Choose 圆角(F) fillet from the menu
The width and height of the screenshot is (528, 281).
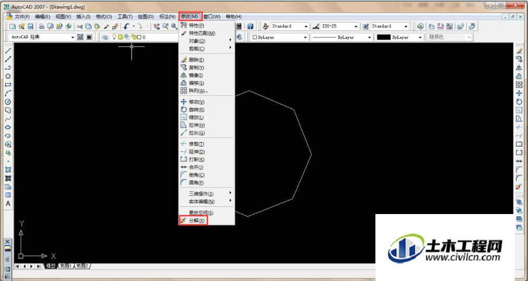pos(207,183)
